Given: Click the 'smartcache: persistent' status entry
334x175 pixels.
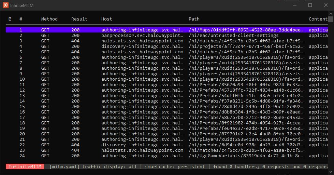Looking at the screenshot, I should (x=175, y=167).
